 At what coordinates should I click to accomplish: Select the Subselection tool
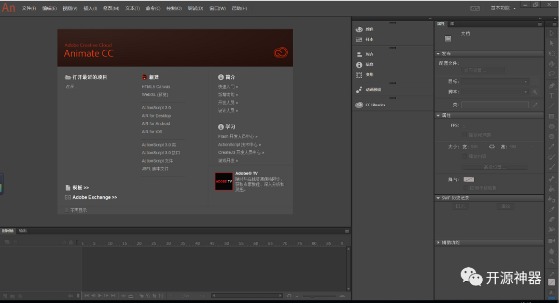pos(552,43)
